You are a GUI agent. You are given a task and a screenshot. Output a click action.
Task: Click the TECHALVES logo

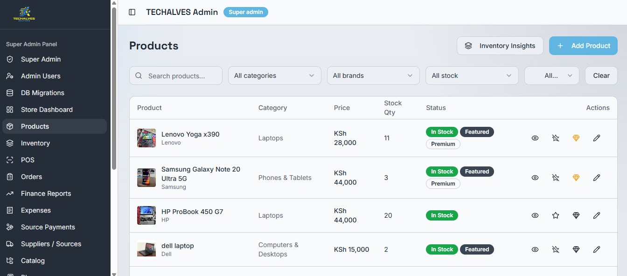[24, 14]
